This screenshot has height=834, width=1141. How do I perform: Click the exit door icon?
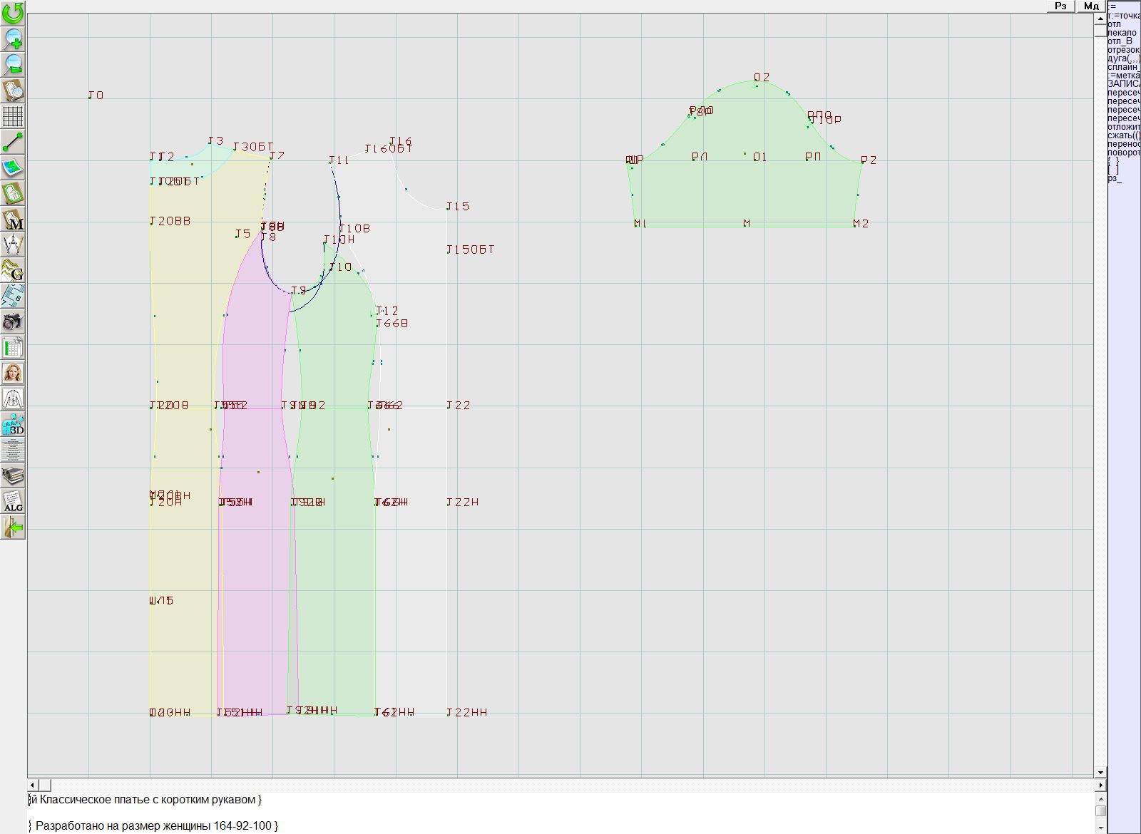pos(13,527)
